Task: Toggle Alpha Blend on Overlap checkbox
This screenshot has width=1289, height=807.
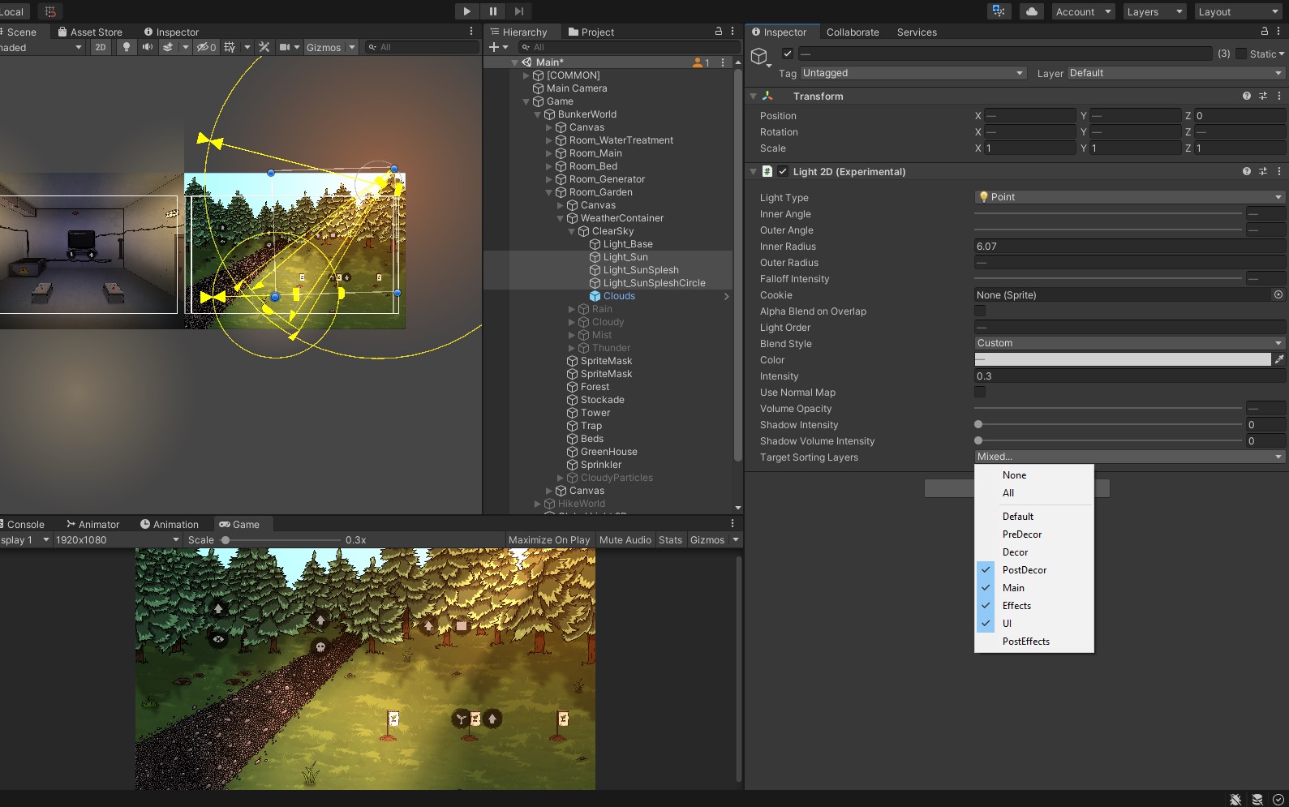Action: click(980, 311)
